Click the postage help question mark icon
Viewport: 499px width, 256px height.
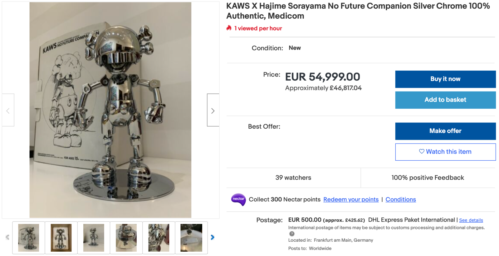coord(292,234)
